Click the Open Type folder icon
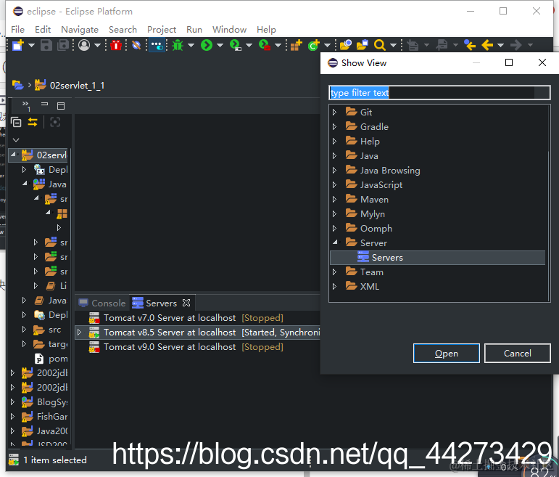 point(345,45)
